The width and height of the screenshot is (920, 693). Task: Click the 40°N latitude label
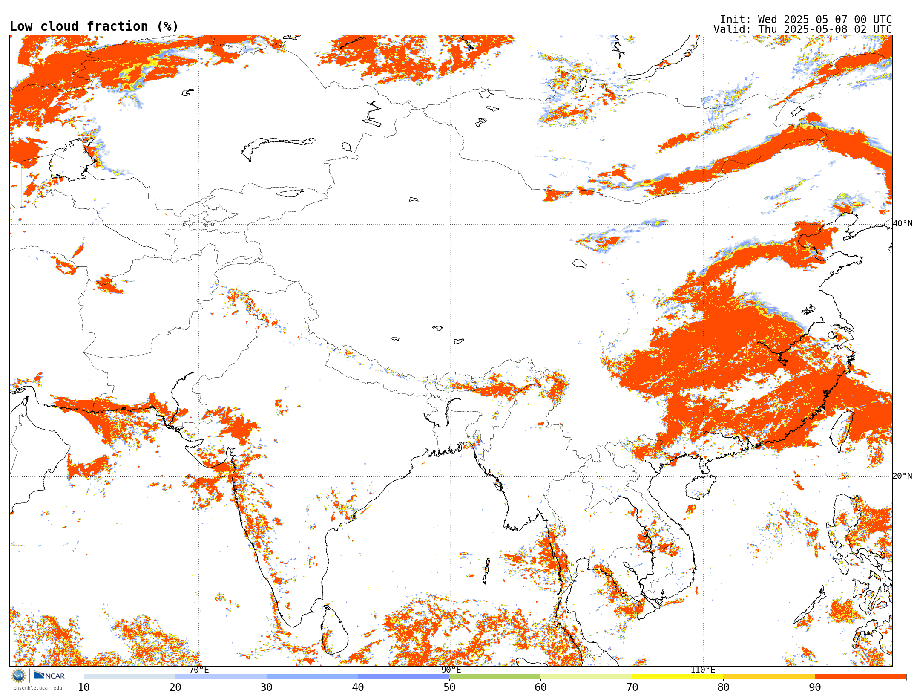pyautogui.click(x=903, y=224)
